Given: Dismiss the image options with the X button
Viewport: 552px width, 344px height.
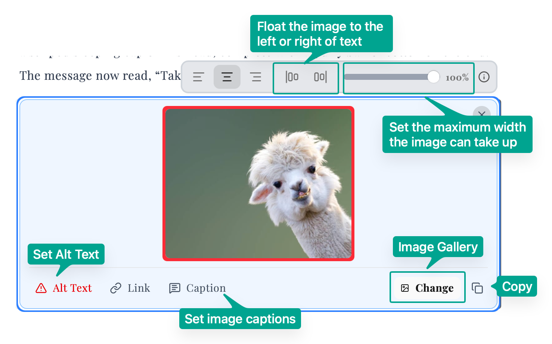Looking at the screenshot, I should tap(481, 115).
